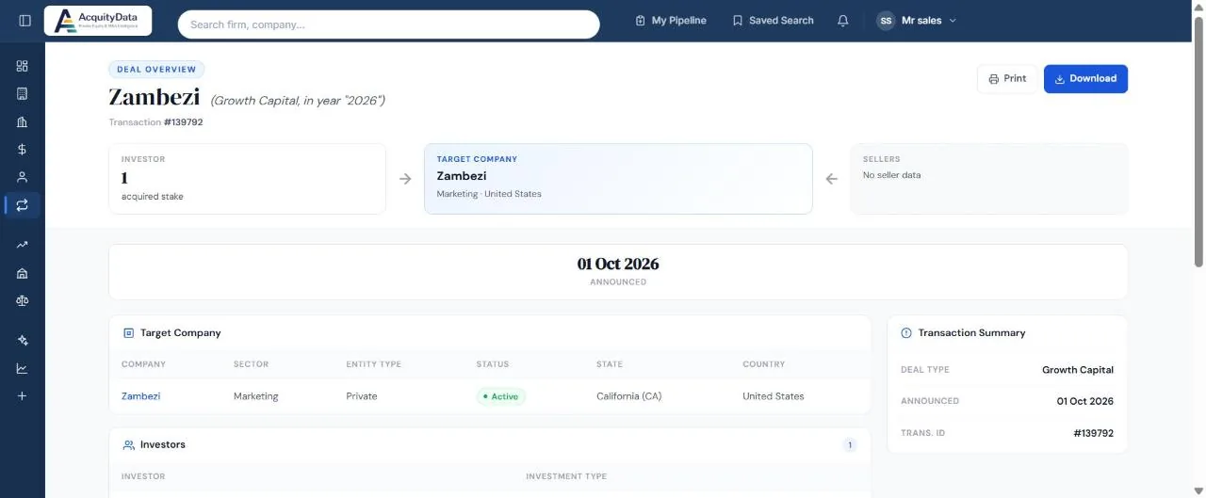Open the bank/institution icon in sidebar
This screenshot has height=498, width=1206.
pyautogui.click(x=23, y=273)
